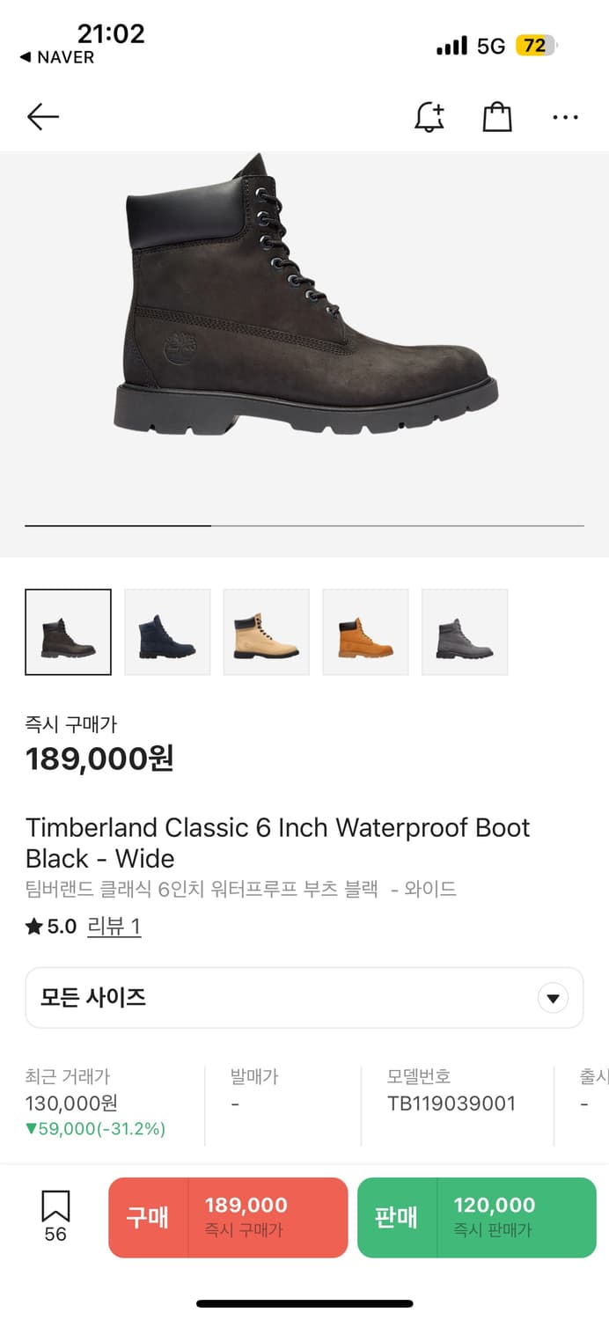609x1320 pixels.
Task: Open the 모든 사이즈 size dropdown
Action: 304,997
